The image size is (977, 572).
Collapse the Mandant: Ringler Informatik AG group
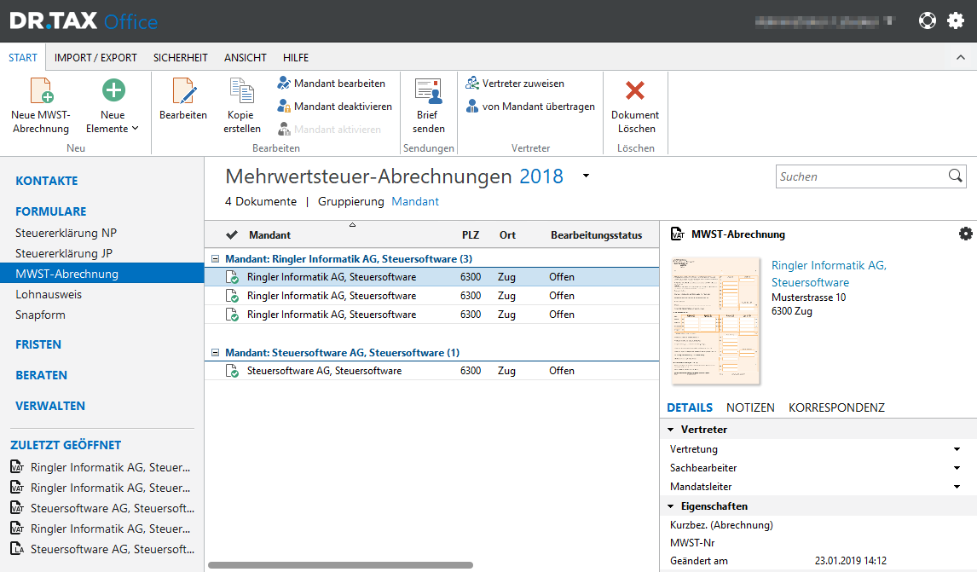click(216, 258)
